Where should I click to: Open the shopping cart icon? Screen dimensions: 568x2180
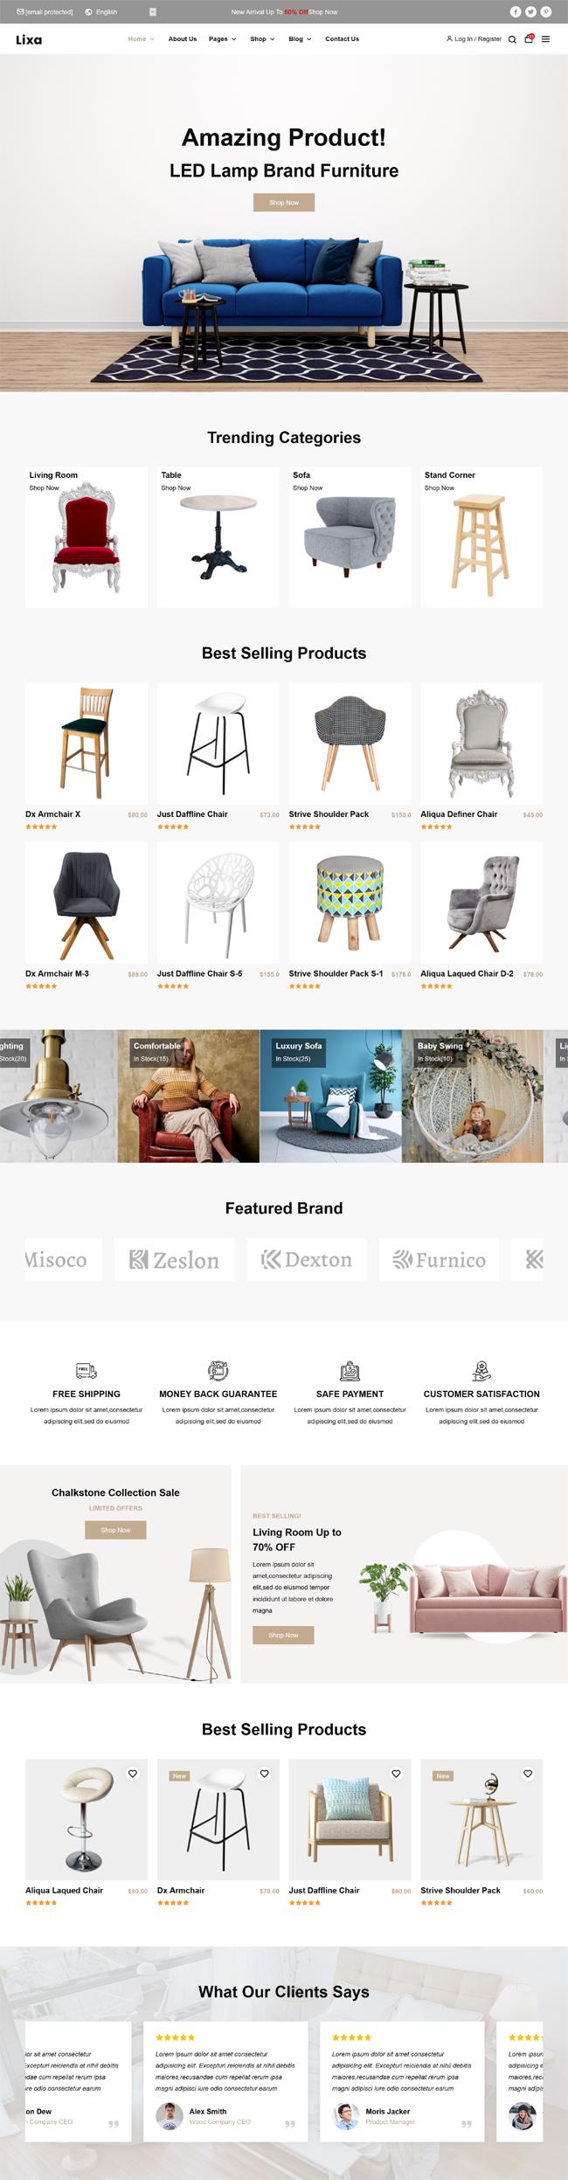[529, 38]
